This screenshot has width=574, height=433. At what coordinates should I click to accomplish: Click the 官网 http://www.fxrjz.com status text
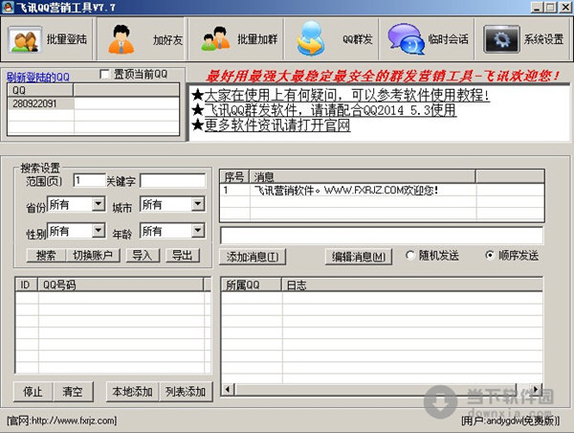62,421
